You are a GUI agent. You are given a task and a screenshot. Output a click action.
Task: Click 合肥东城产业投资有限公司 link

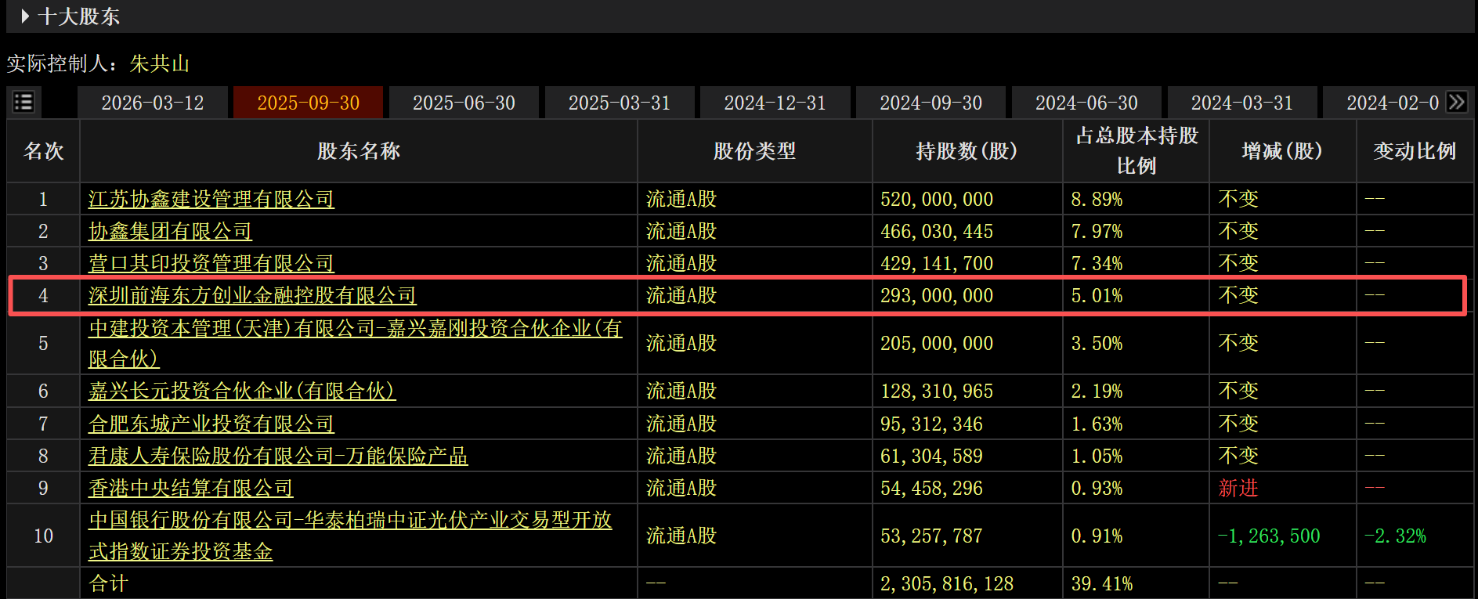211,424
